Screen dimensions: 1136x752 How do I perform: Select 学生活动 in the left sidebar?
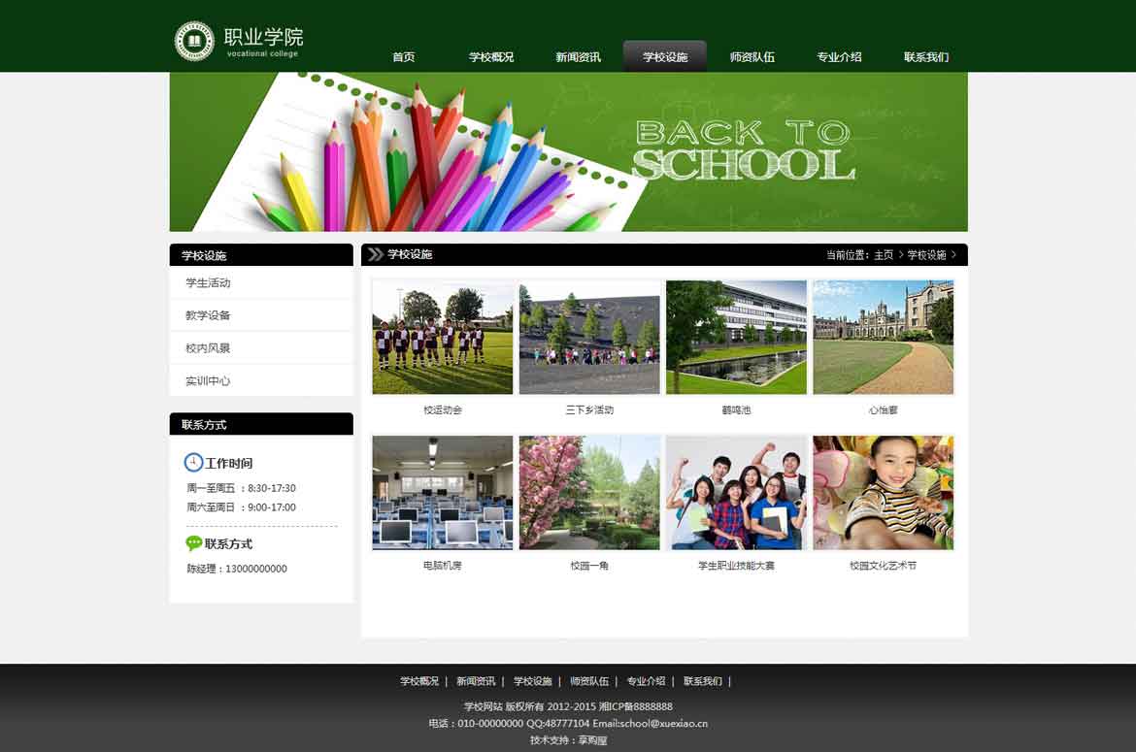coord(261,283)
